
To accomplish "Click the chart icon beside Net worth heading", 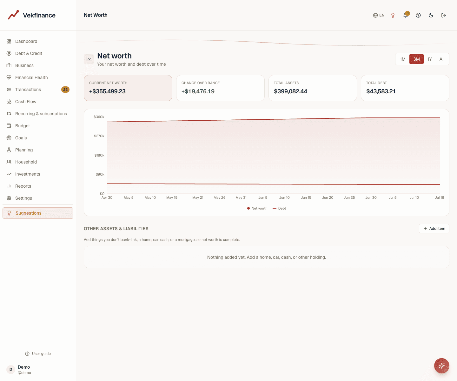I will click(x=89, y=59).
